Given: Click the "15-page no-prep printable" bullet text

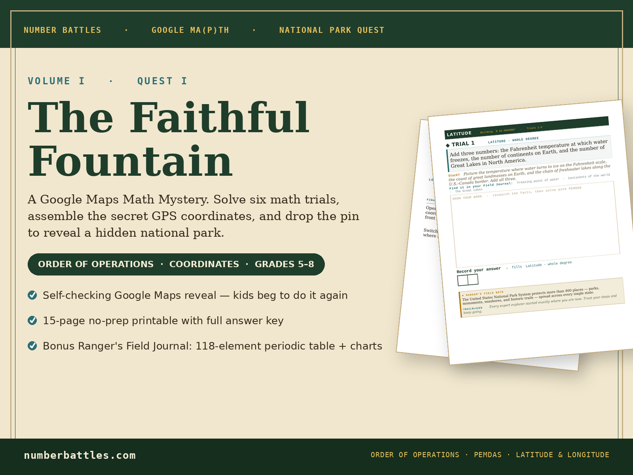Looking at the screenshot, I should (x=163, y=321).
